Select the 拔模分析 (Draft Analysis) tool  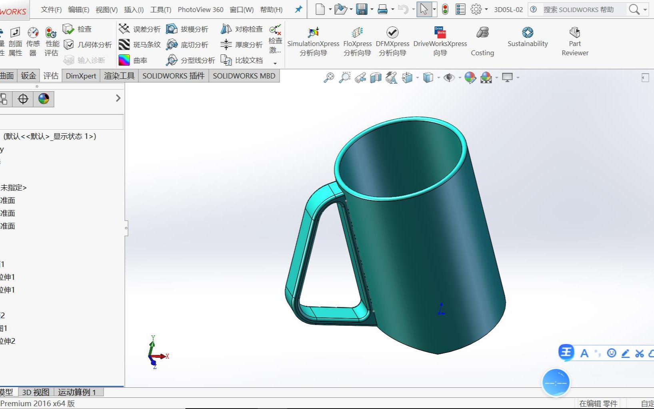tap(187, 28)
